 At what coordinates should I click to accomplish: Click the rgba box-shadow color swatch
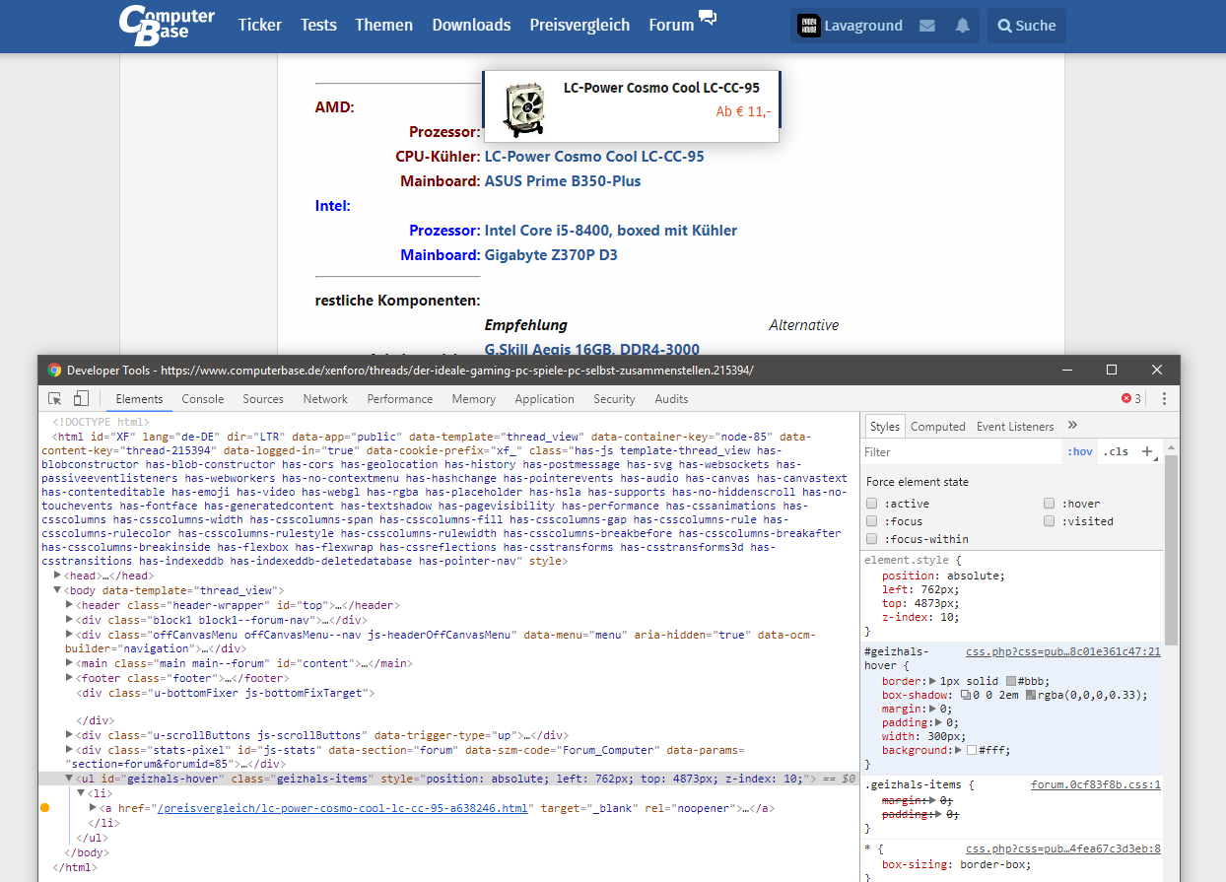click(x=1031, y=695)
